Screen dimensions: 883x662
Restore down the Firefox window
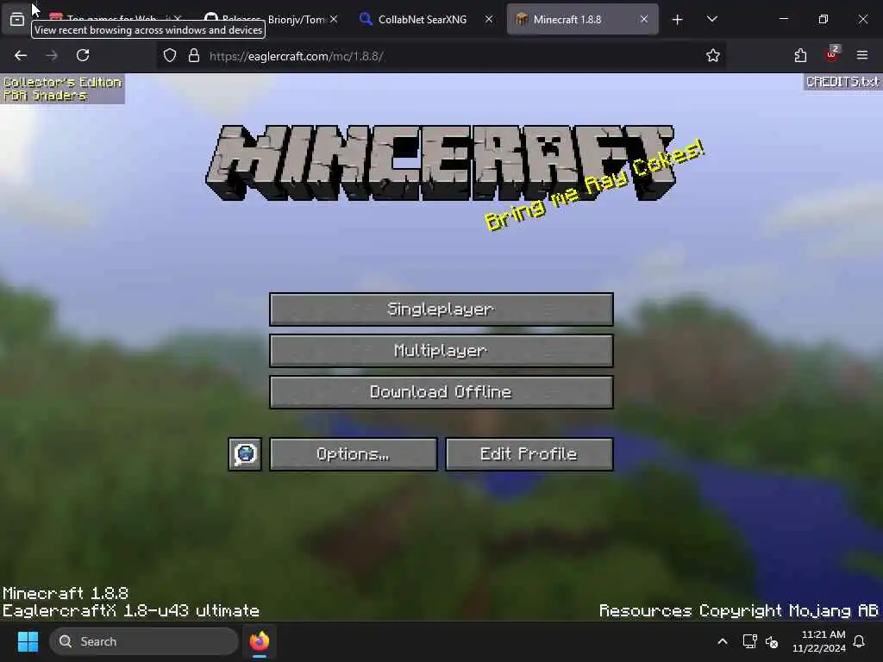coord(824,19)
